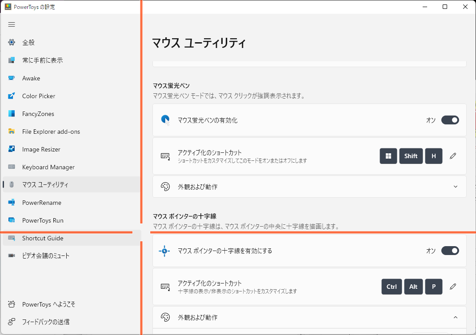Minimize the PowerToys settings window

pyautogui.click(x=425, y=7)
